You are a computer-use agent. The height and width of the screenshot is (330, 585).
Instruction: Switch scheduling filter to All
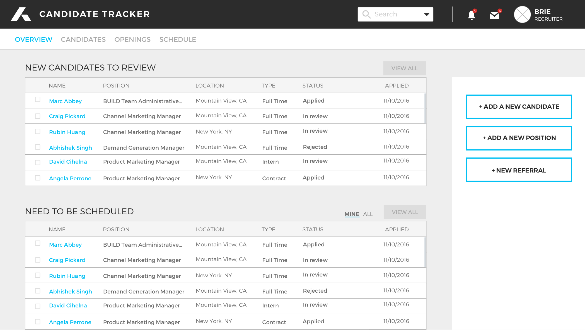pos(368,214)
